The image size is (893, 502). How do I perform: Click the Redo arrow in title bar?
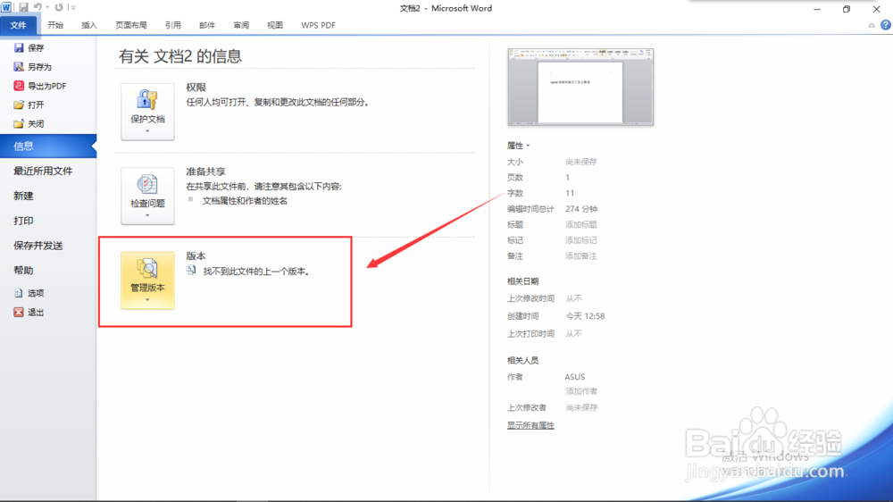tap(59, 7)
